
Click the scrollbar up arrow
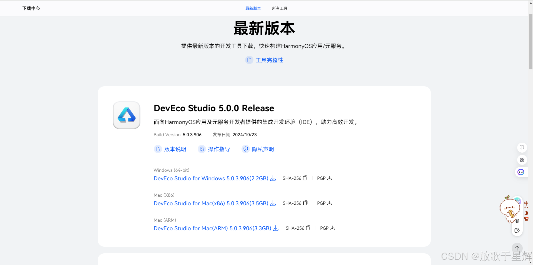click(531, 2)
